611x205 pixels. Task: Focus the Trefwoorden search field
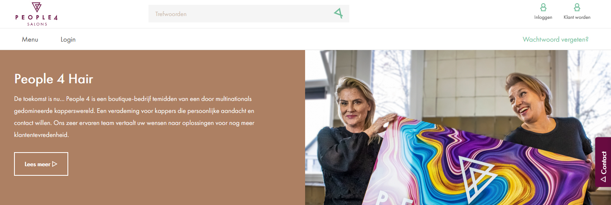tap(249, 14)
